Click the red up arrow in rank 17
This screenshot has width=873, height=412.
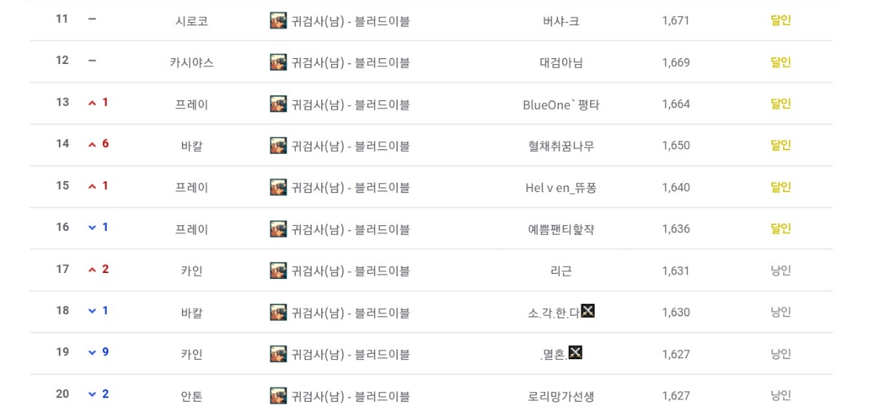[92, 270]
